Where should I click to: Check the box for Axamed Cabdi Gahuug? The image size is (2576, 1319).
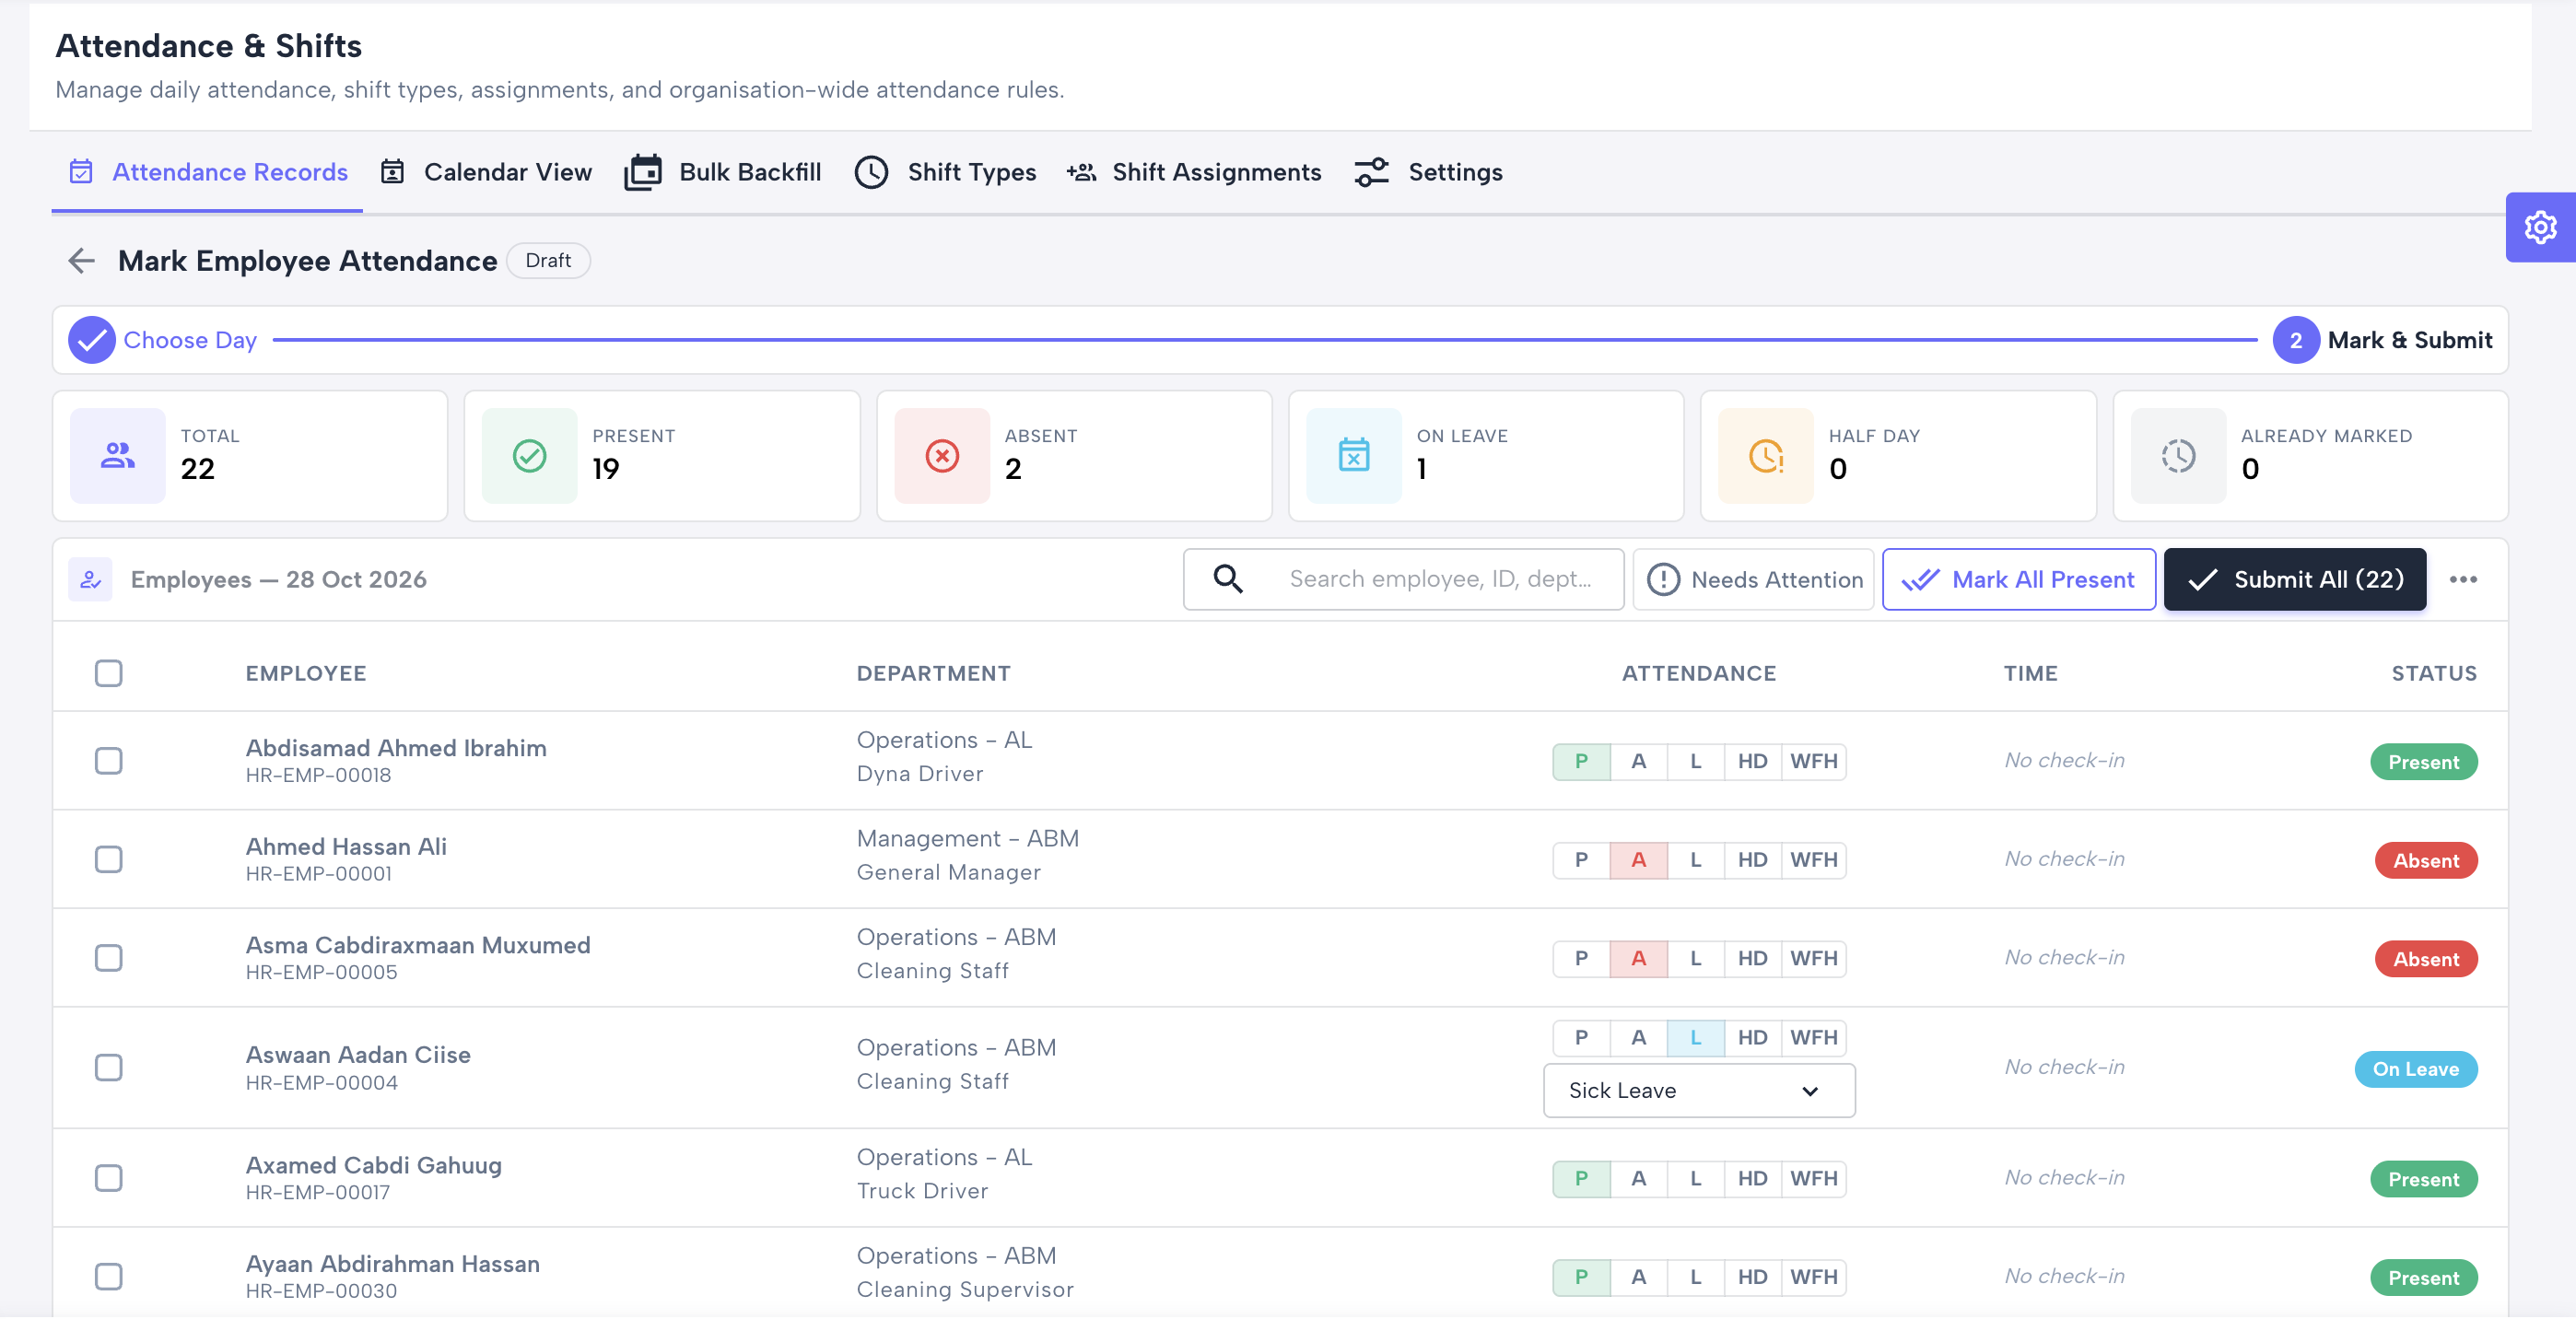[x=108, y=1178]
